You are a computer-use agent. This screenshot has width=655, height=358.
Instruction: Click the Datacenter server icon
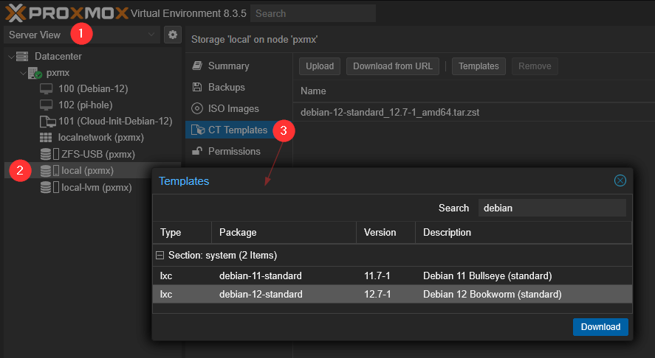22,57
